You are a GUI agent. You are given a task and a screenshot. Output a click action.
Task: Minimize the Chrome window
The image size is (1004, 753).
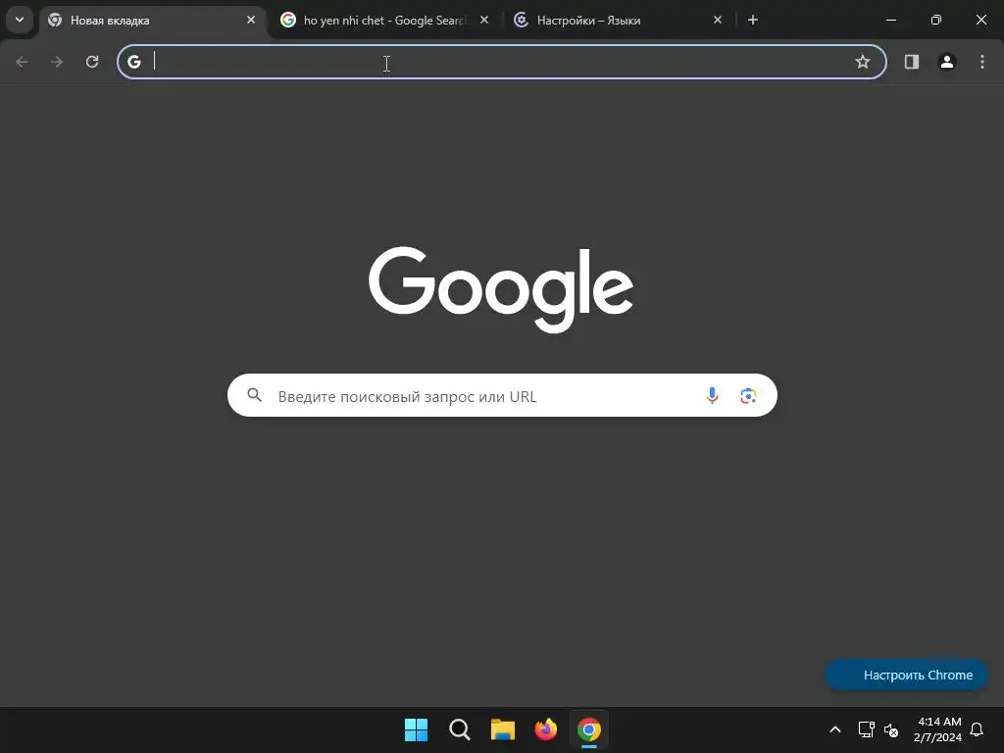tap(890, 20)
